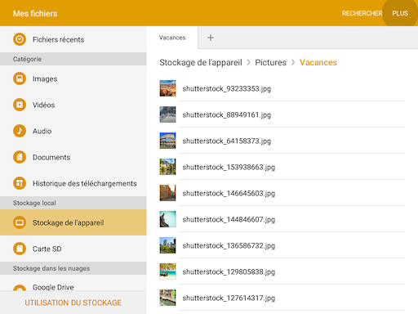
Task: Open thumbnail of shutterstock_127614317.jpg
Action: coord(167,298)
